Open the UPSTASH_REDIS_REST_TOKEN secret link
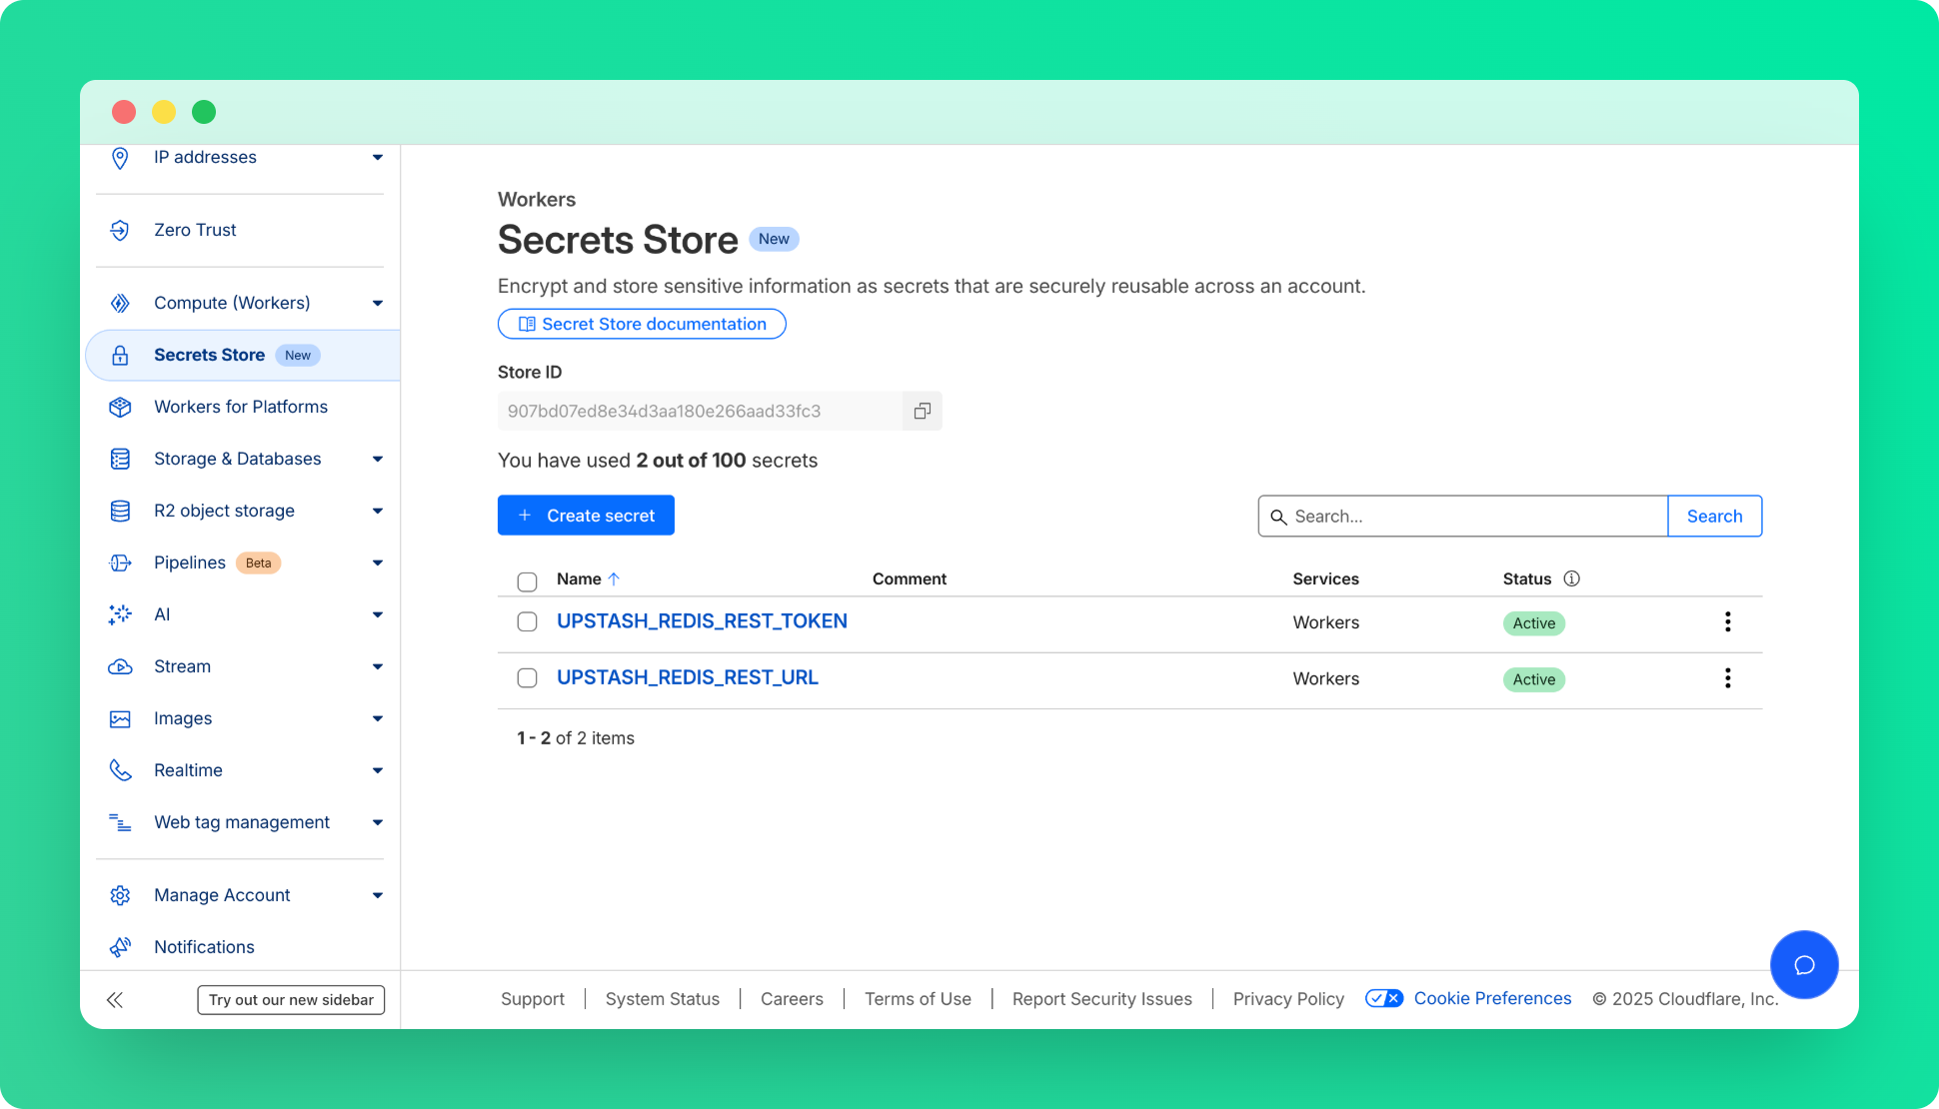This screenshot has height=1109, width=1939. pyautogui.click(x=702, y=621)
